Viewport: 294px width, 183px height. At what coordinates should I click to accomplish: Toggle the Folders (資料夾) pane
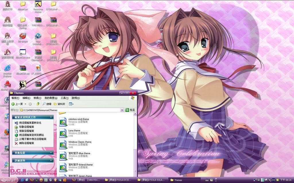point(59,104)
